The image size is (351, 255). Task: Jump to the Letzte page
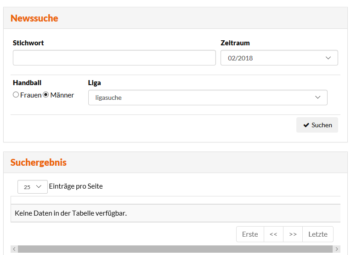click(318, 234)
